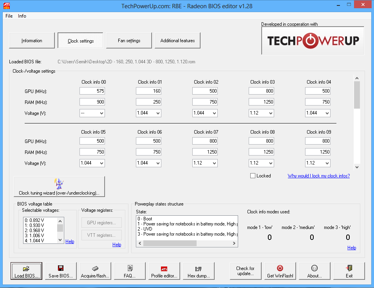Viewport: 374px width, 288px height.
Task: Click Get WinFlash power icon button
Action: pyautogui.click(x=280, y=271)
